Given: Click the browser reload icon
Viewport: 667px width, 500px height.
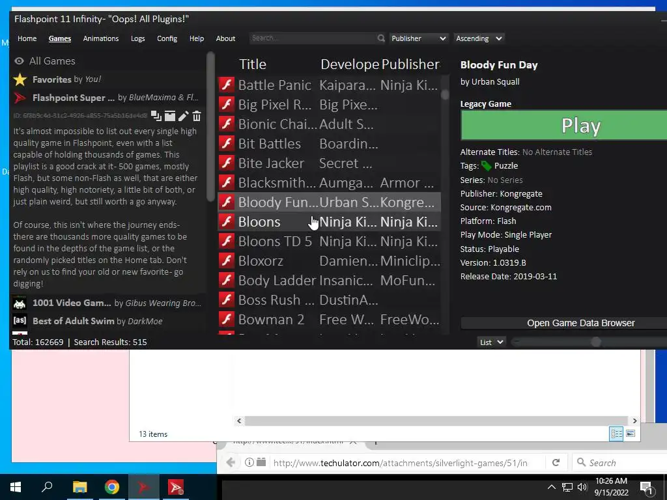Looking at the screenshot, I should pyautogui.click(x=556, y=463).
